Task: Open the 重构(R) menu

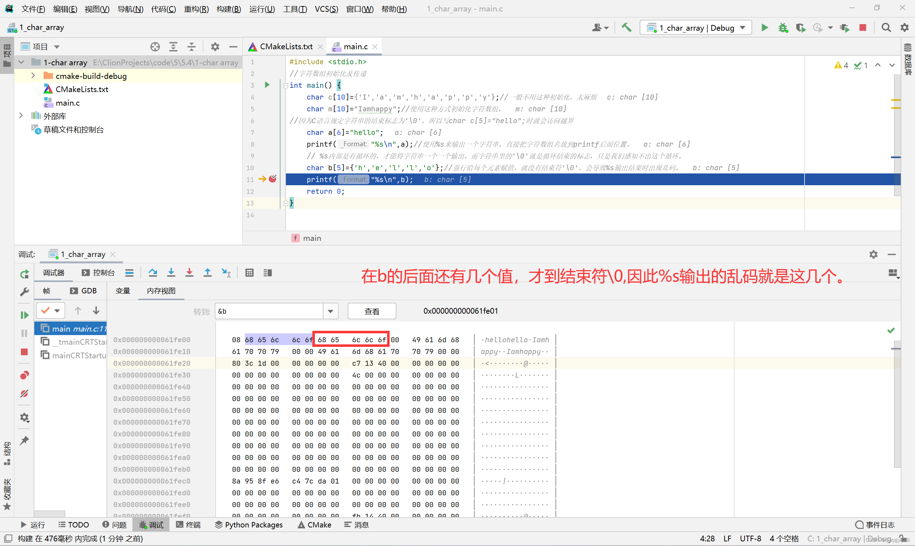Action: (196, 9)
